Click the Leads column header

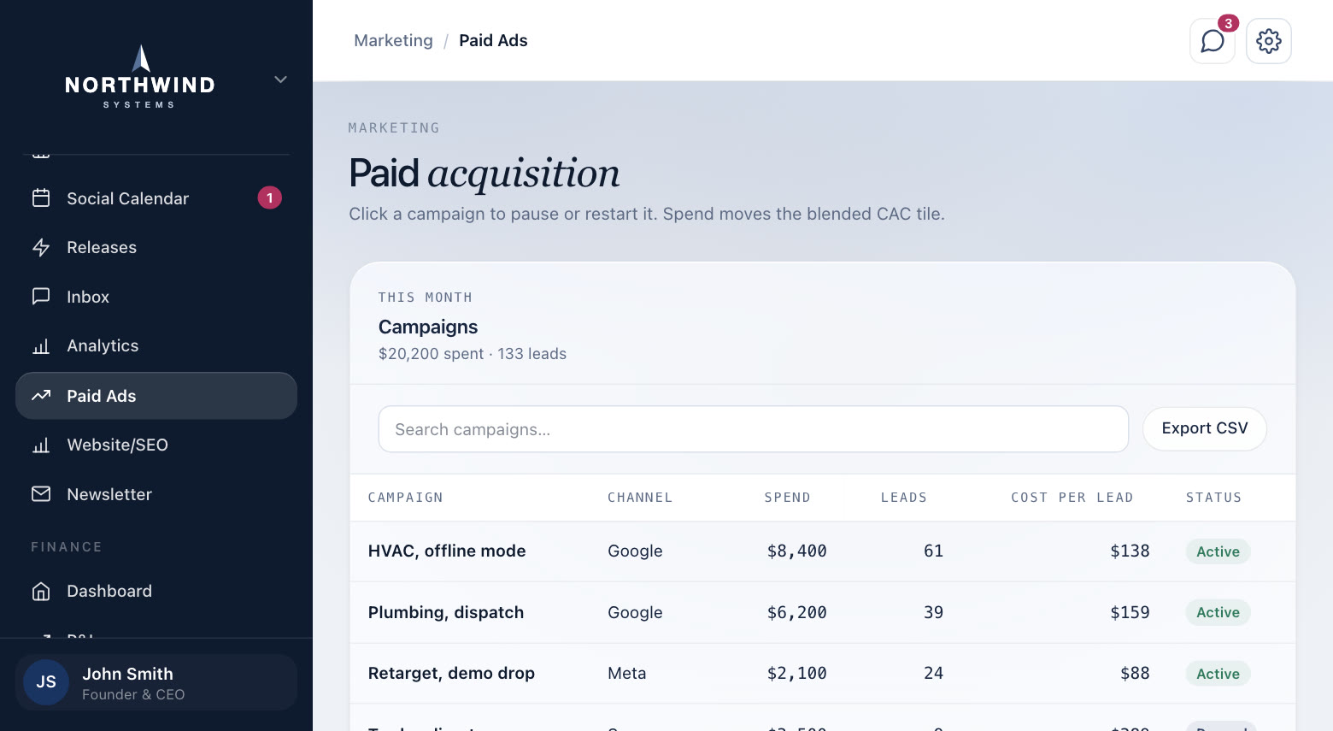click(x=904, y=498)
